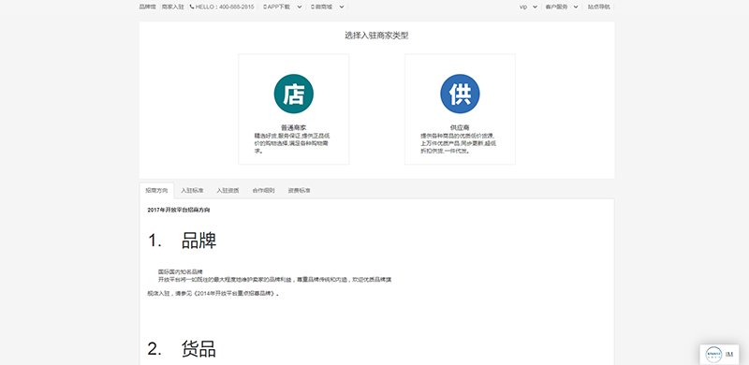749x365 pixels.
Task: Click the 商家入驻 link
Action: click(172, 7)
